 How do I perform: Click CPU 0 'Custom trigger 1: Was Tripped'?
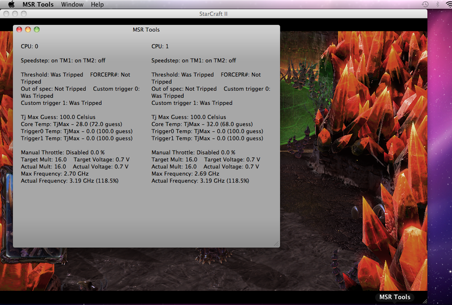[61, 103]
